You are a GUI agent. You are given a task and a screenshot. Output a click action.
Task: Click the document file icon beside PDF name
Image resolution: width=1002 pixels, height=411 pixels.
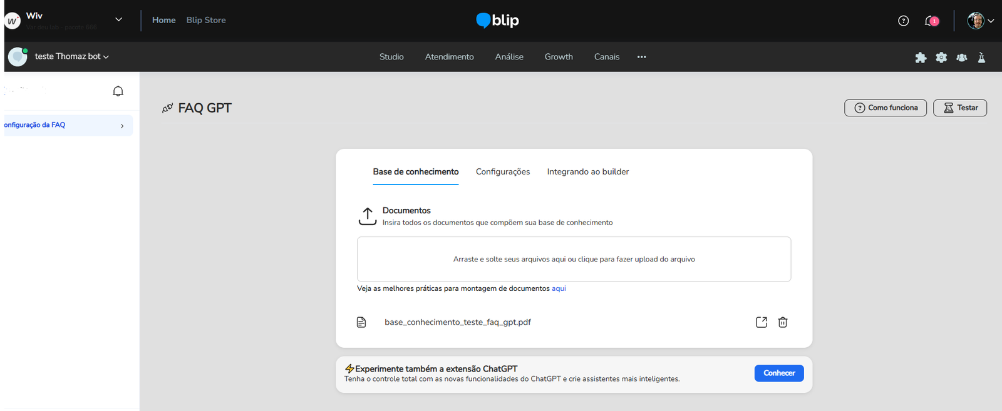click(361, 322)
